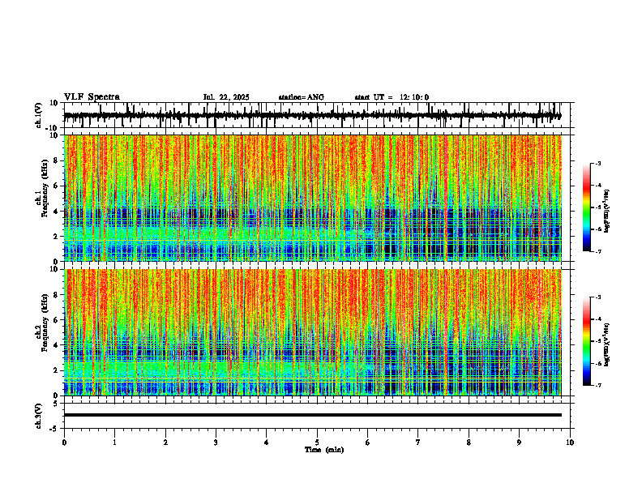642x496 pixels.
Task: Select the "start UT = 12:10:0" text
Action: pyautogui.click(x=392, y=97)
